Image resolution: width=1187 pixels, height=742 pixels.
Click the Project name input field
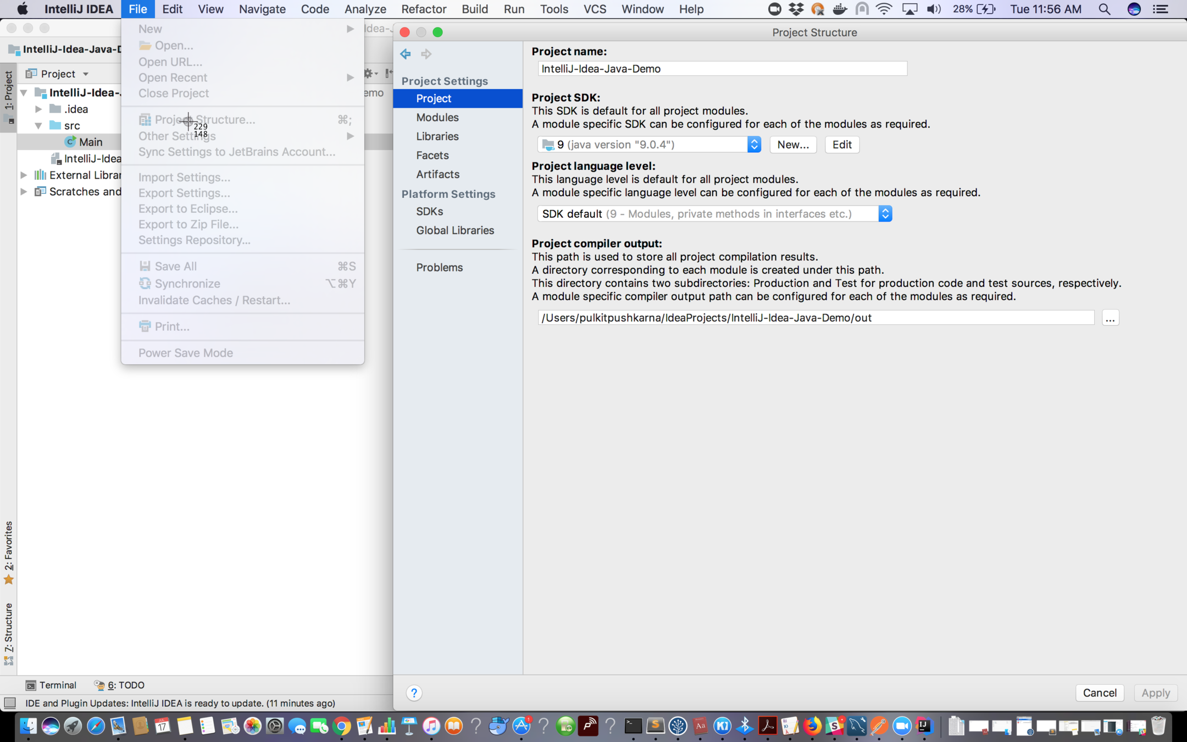click(722, 69)
